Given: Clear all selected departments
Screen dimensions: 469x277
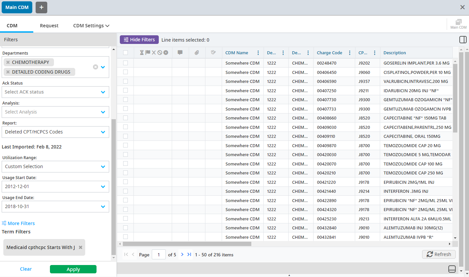Looking at the screenshot, I should [x=96, y=67].
